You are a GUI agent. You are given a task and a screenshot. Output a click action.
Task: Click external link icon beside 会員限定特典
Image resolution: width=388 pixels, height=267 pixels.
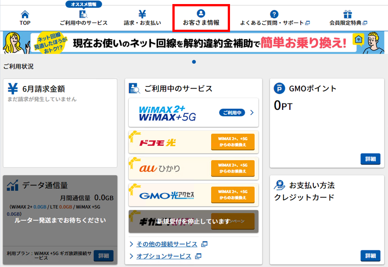365,23
